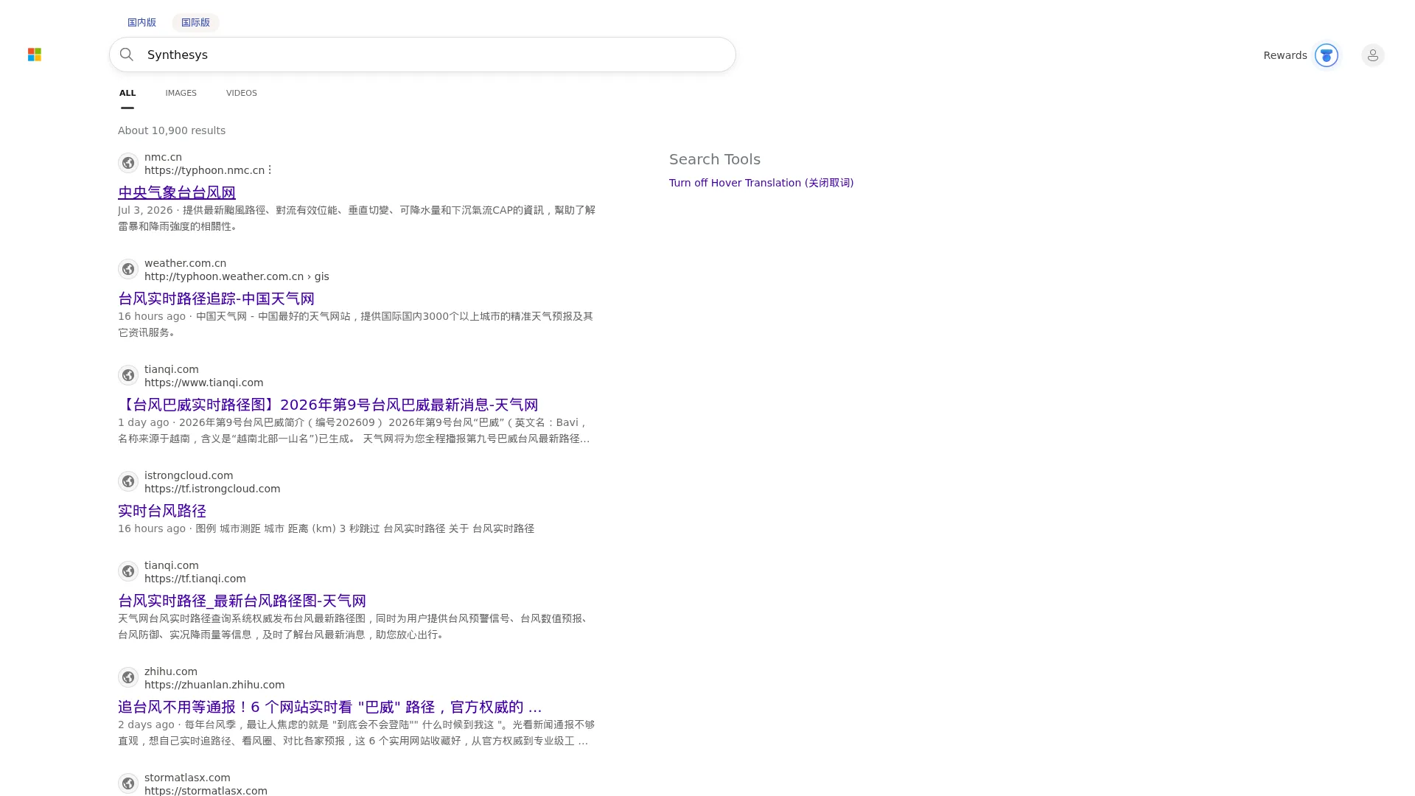
Task: Open the user account profile icon
Action: click(1372, 55)
